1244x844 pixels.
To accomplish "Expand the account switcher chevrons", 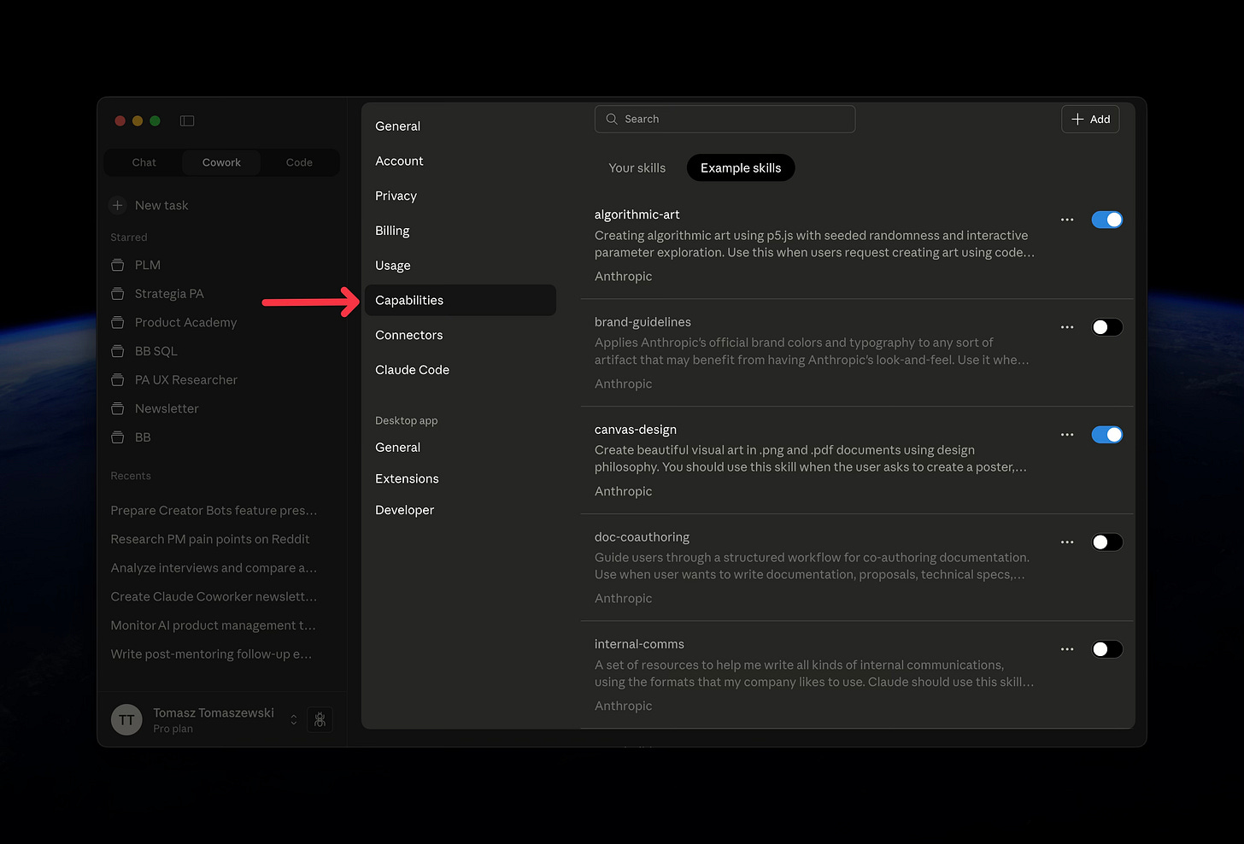I will 294,719.
